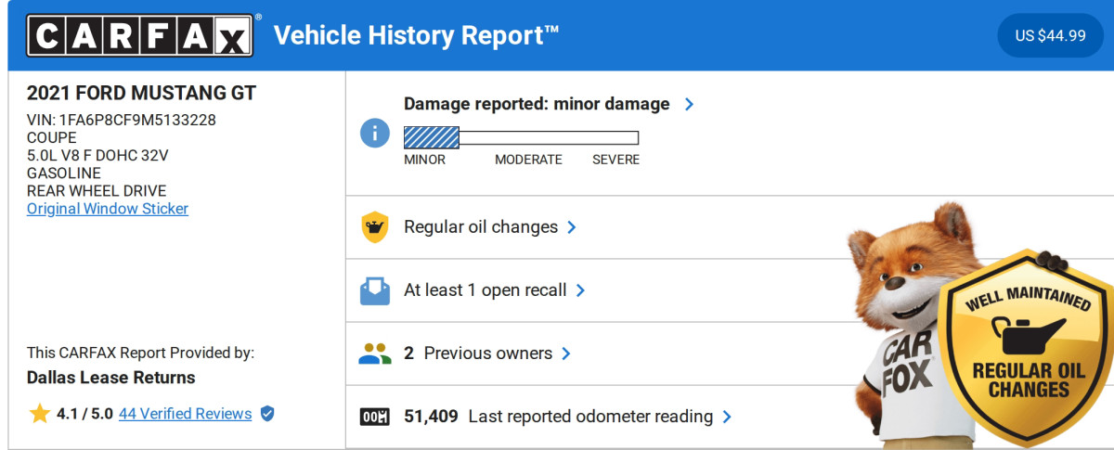The width and height of the screenshot is (1114, 450).
Task: Open the odometer reading chevron
Action: point(727,417)
